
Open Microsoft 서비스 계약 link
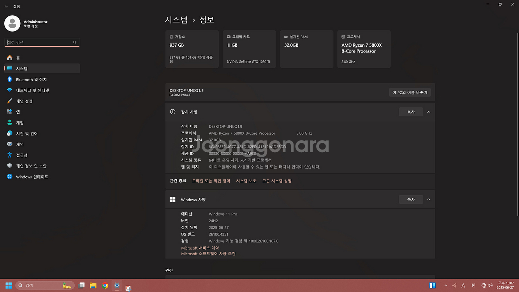200,248
